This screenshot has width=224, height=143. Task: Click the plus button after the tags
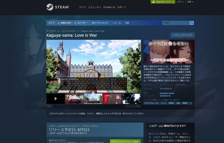click(x=191, y=103)
